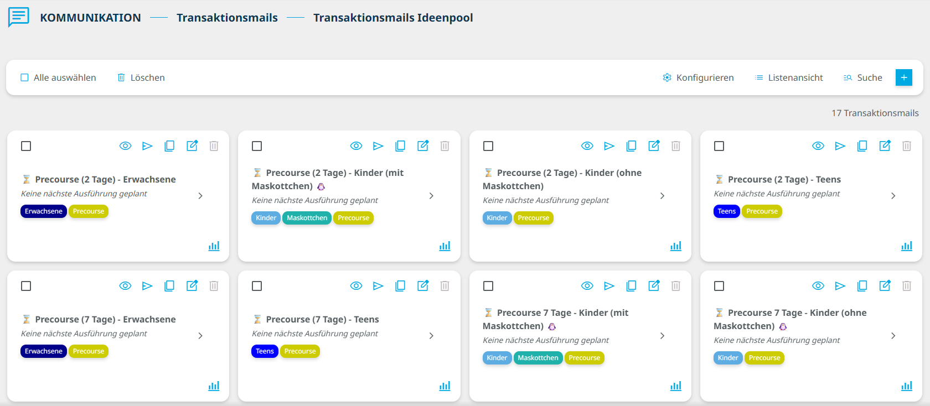Image resolution: width=930 pixels, height=406 pixels.
Task: Select checkbox on Precourse (2 Tage) - Erwachsene card
Action: (26, 146)
